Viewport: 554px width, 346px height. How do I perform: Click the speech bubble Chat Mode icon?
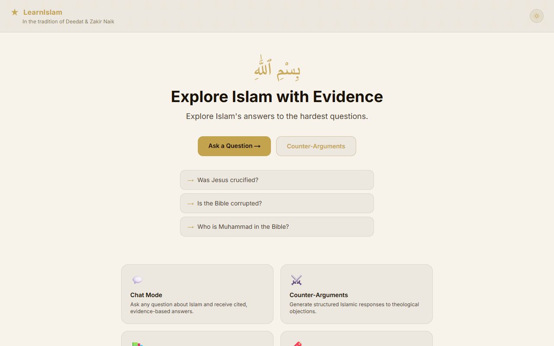[x=137, y=280]
